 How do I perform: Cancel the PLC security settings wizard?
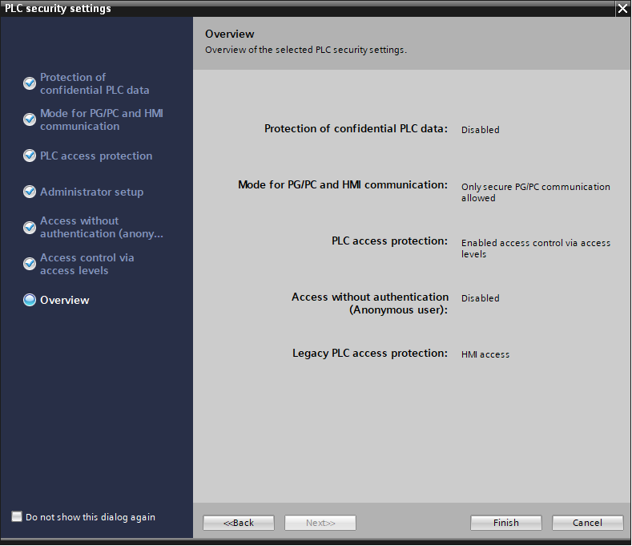click(587, 523)
